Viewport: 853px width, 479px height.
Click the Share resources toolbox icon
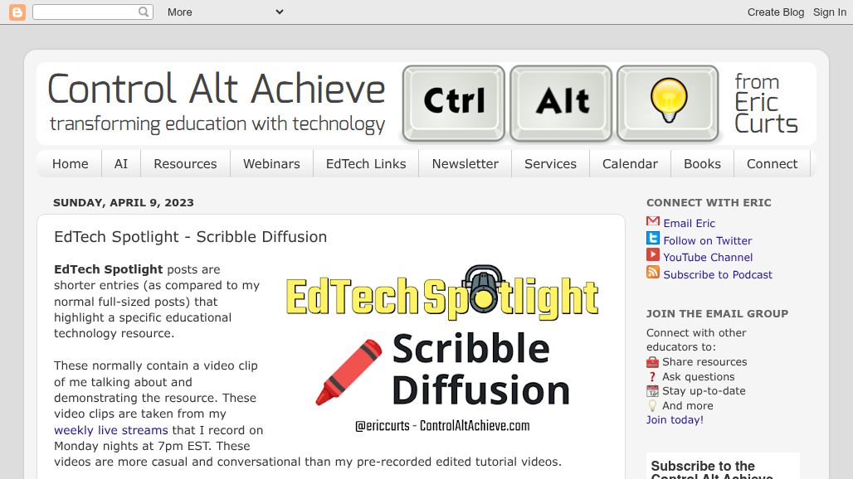coord(652,361)
